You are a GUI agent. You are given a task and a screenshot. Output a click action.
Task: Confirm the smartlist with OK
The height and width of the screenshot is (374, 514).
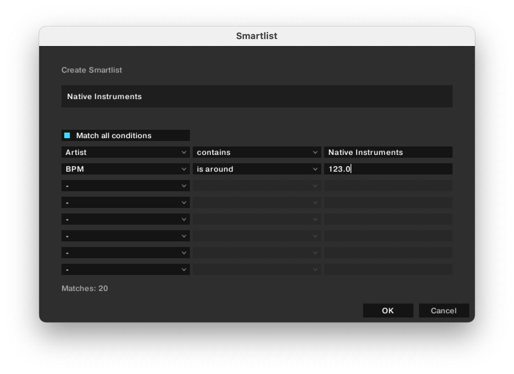pyautogui.click(x=388, y=311)
